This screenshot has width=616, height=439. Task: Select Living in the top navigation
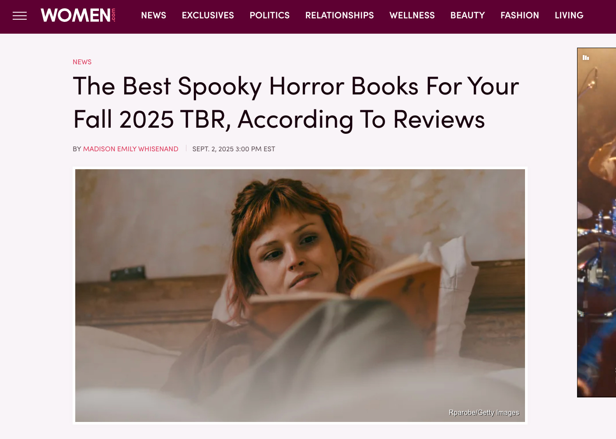[x=569, y=15]
